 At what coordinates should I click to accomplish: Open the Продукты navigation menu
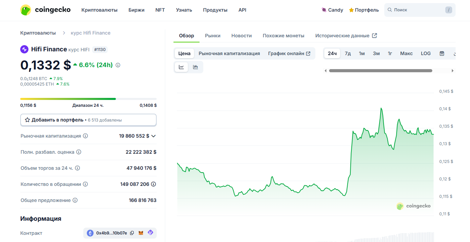[x=215, y=10]
